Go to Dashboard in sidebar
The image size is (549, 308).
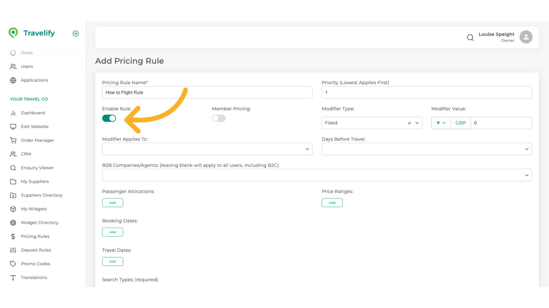(x=33, y=113)
